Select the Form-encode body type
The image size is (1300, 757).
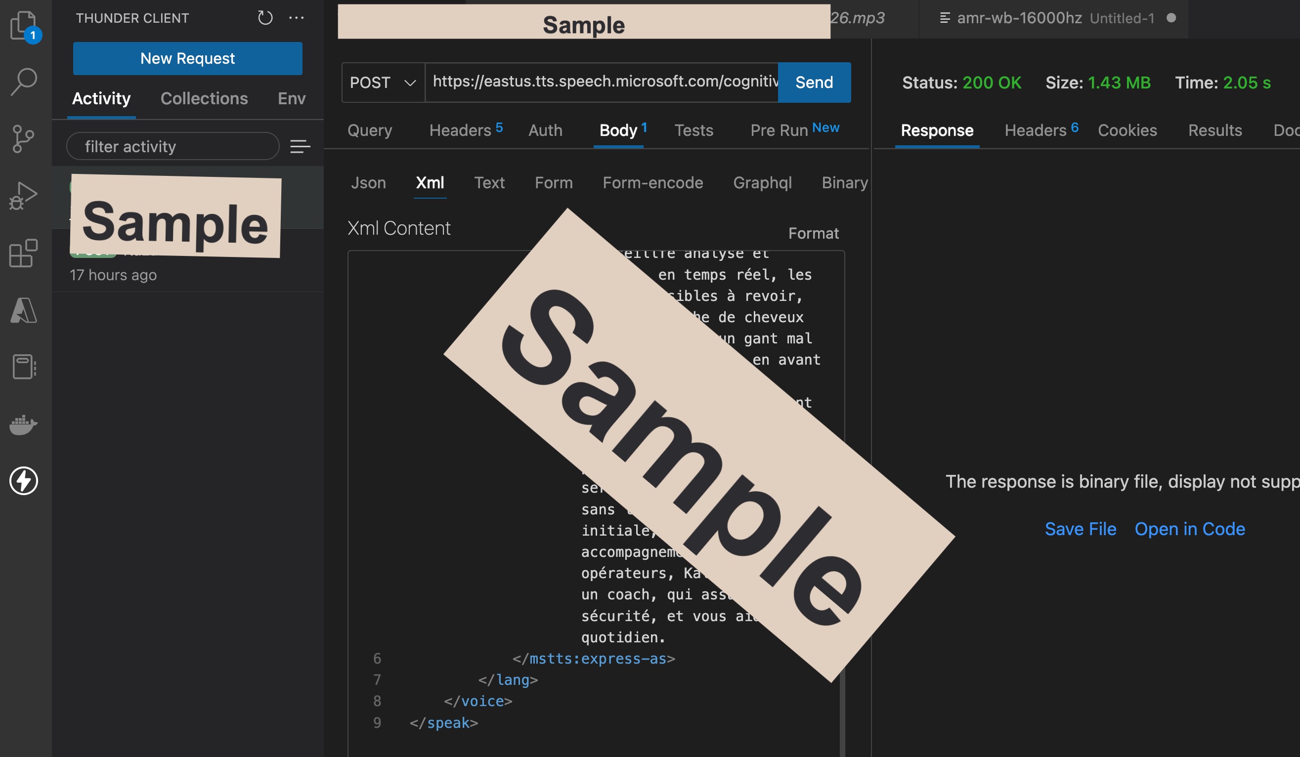pyautogui.click(x=652, y=182)
